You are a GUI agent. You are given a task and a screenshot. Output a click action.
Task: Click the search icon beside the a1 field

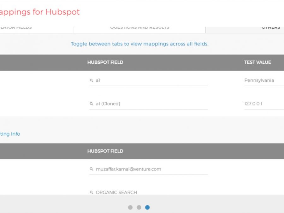coord(92,80)
